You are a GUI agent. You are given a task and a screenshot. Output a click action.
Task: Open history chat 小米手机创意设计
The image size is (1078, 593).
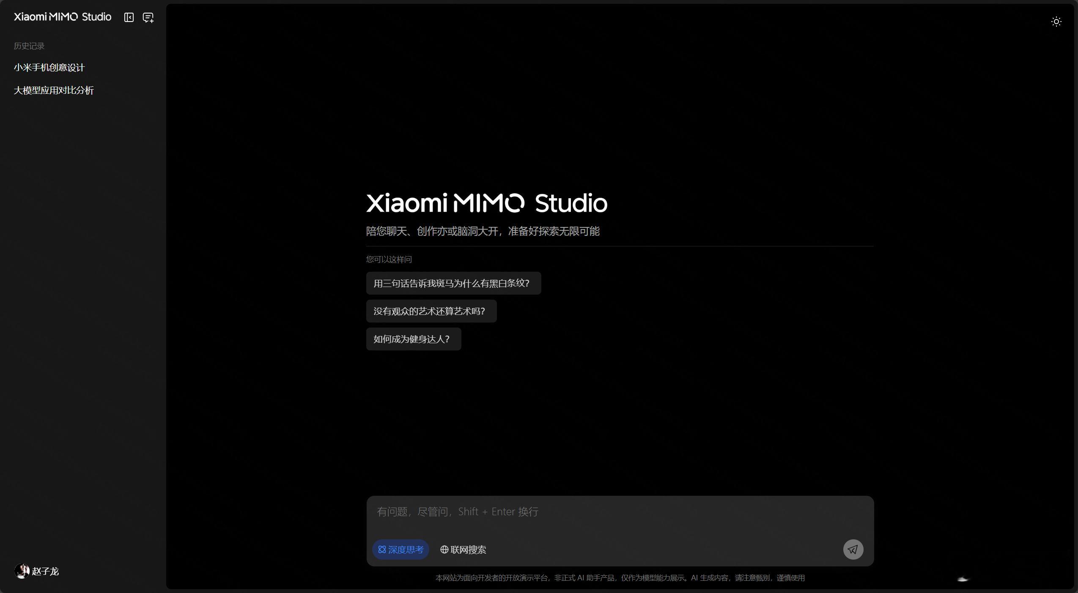click(49, 68)
